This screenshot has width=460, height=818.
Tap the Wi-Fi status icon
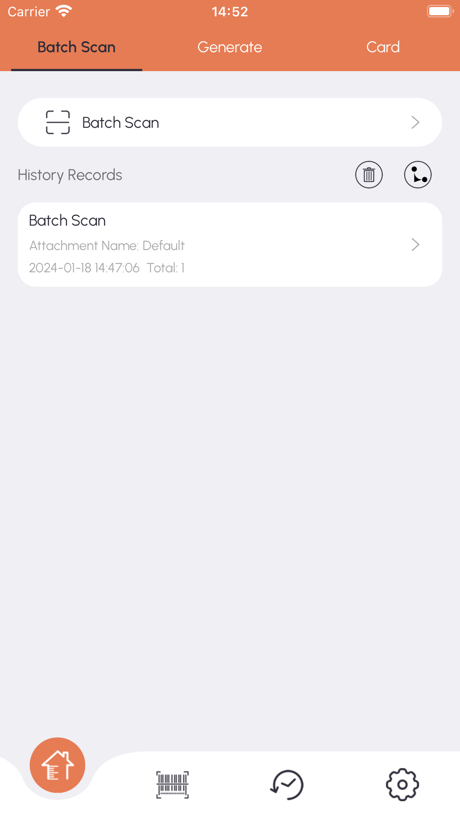[x=64, y=11]
